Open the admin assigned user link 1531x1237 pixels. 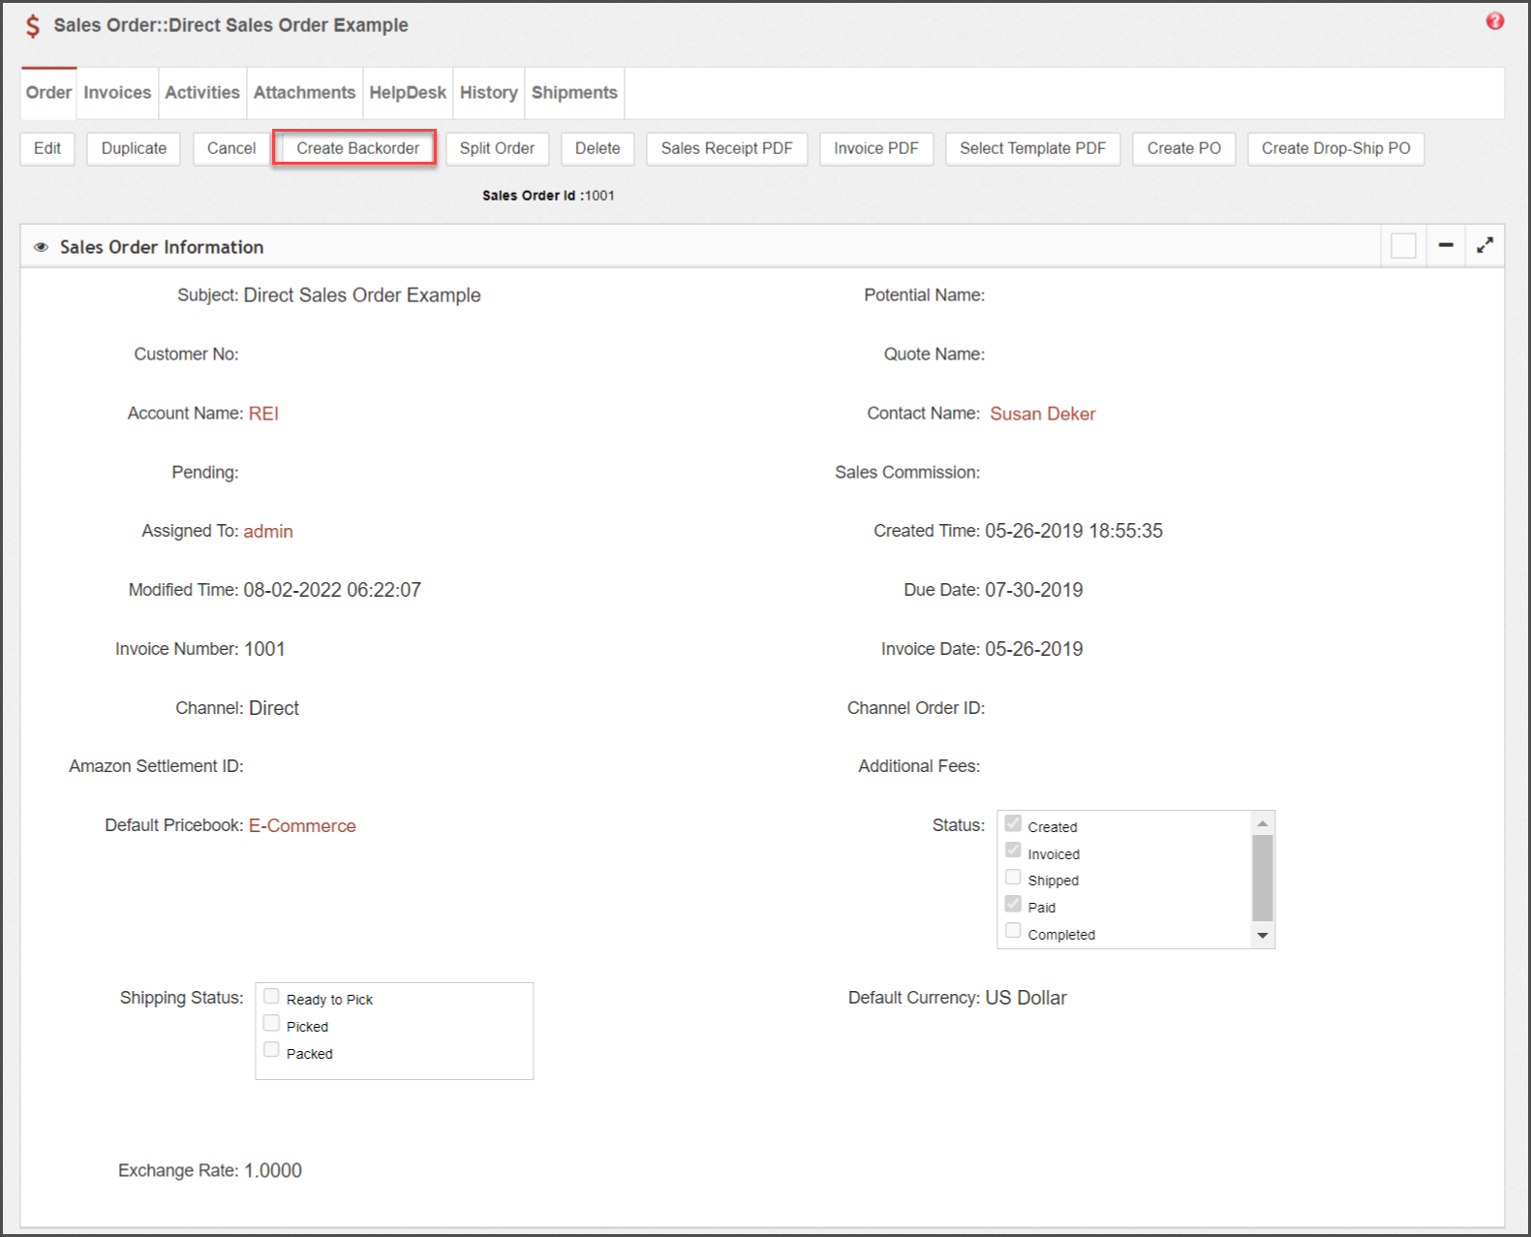point(268,532)
